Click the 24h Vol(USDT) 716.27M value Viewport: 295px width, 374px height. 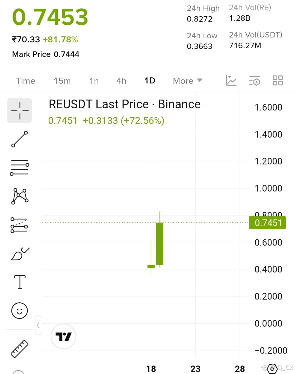point(245,45)
